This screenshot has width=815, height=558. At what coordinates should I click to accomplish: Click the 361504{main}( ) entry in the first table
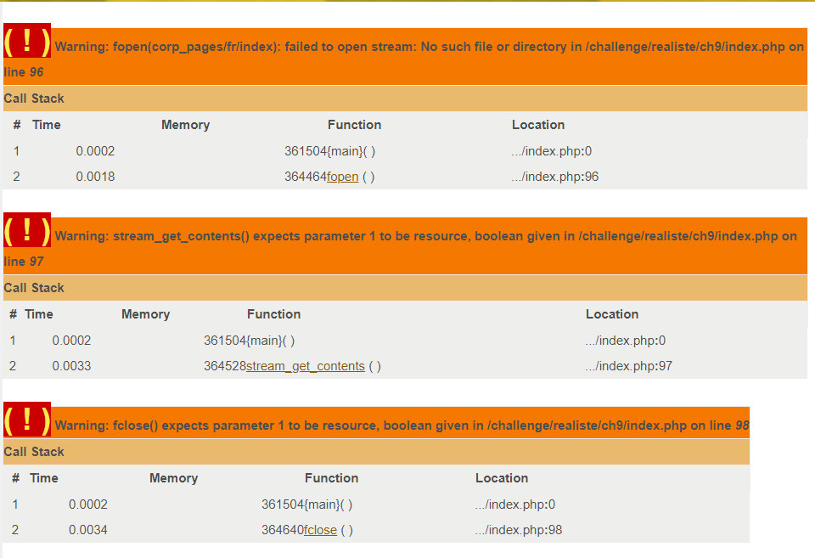[x=329, y=151]
